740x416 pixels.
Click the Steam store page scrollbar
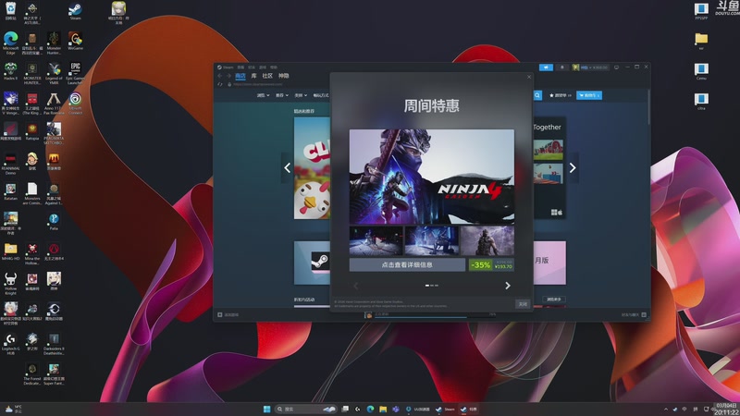pyautogui.click(x=648, y=108)
